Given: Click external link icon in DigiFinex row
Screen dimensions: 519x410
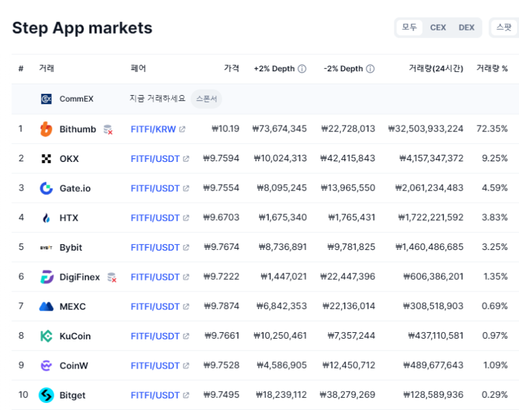Looking at the screenshot, I should (186, 277).
